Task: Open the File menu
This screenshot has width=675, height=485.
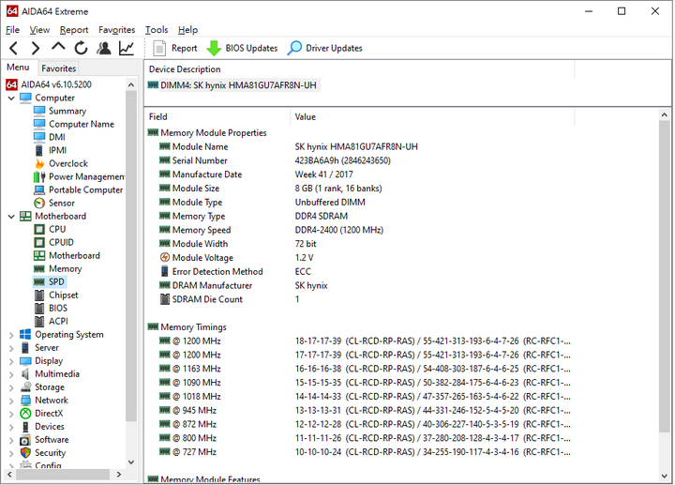Action: [x=12, y=30]
